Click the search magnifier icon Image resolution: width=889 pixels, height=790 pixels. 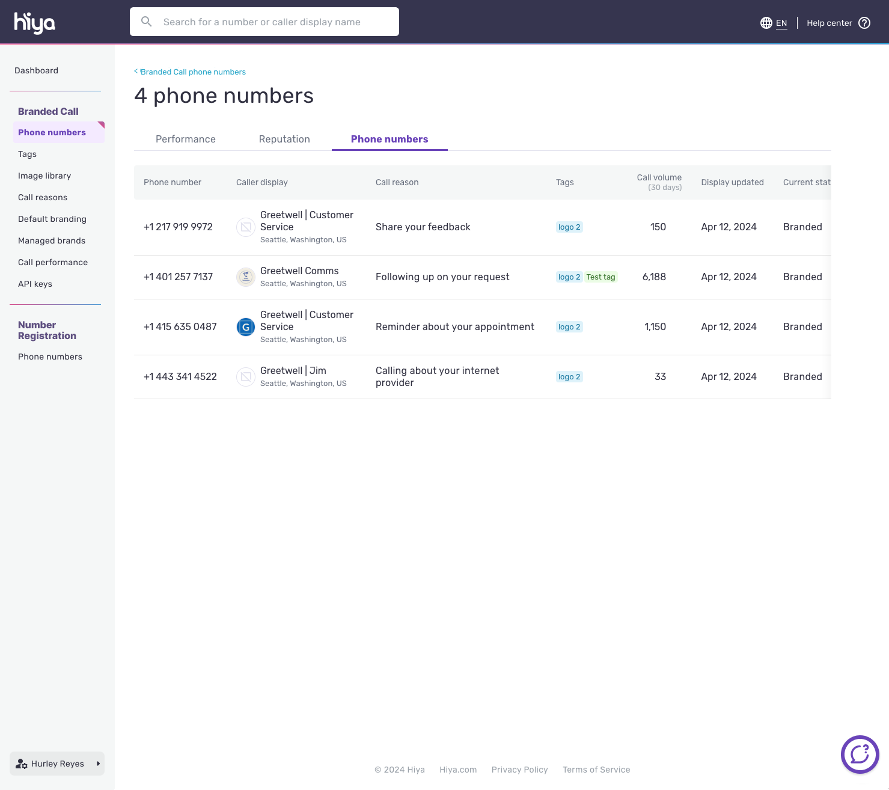tap(146, 22)
